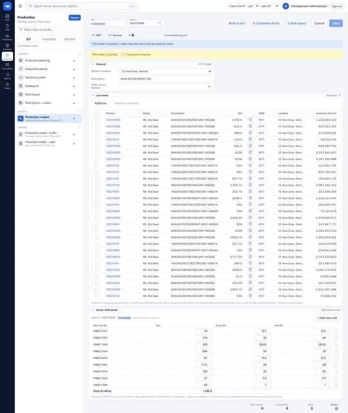The width and height of the screenshot is (348, 413).
Task: Click the Production activity icon
Action: [x=21, y=69]
